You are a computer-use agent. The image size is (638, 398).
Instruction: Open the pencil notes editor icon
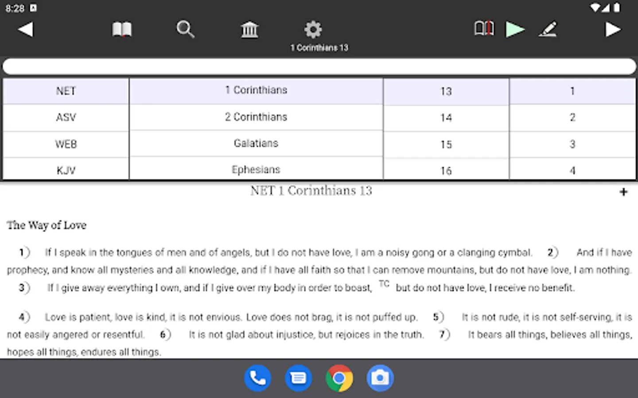[x=548, y=30]
